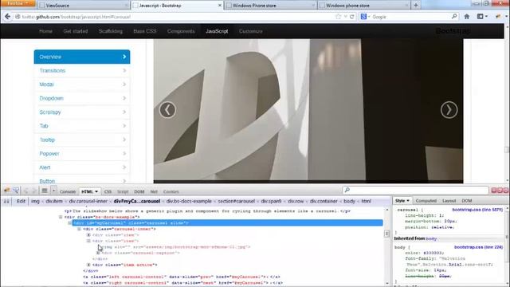Click the Edit button in HTML panel
The image size is (510, 287).
point(21,201)
